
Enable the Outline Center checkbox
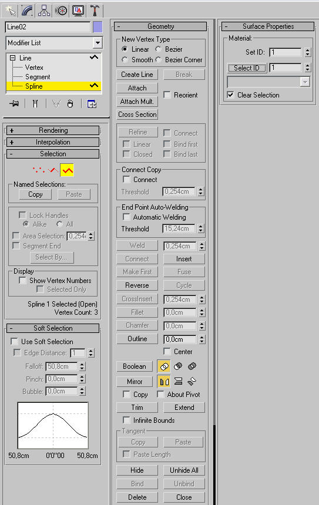pyautogui.click(x=167, y=351)
